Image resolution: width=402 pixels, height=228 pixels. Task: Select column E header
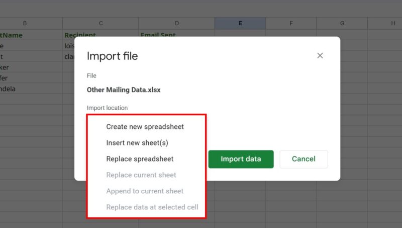click(x=240, y=23)
